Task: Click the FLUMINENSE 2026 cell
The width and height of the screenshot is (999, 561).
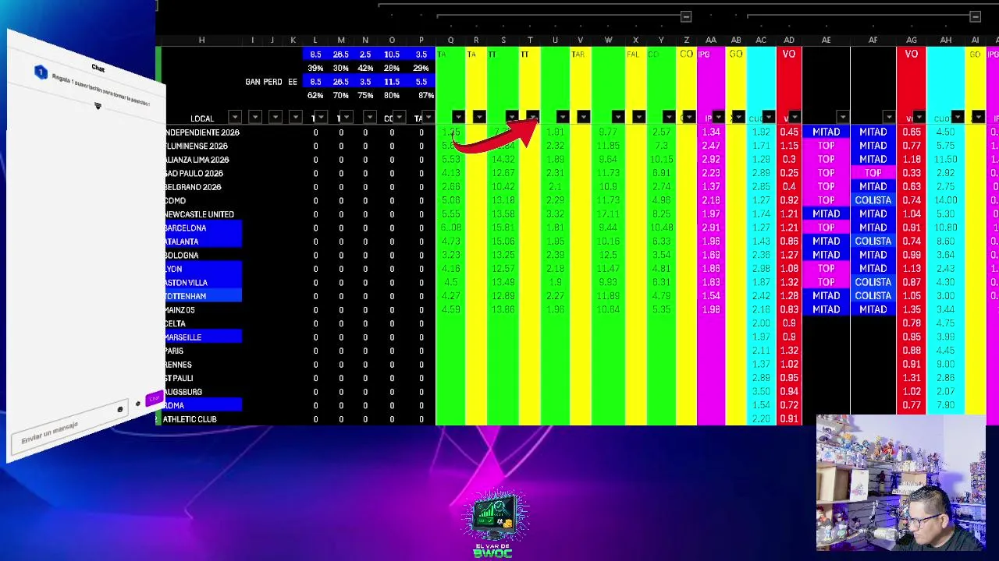Action: pyautogui.click(x=202, y=146)
